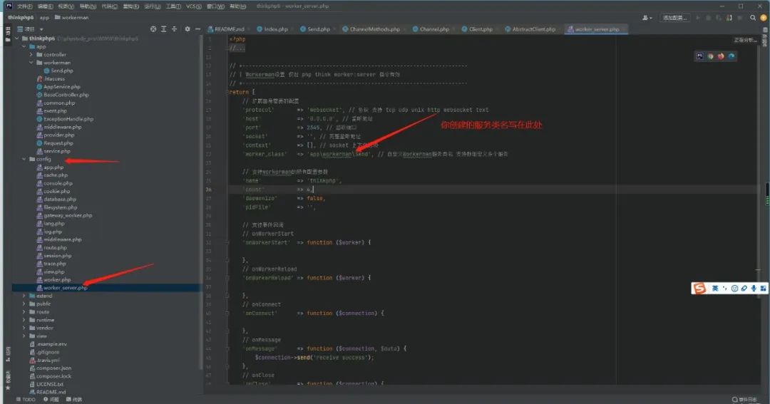Screen dimensions: 770x404
Task: Click workerman breadcrumb in navigation bar
Action: click(x=72, y=18)
